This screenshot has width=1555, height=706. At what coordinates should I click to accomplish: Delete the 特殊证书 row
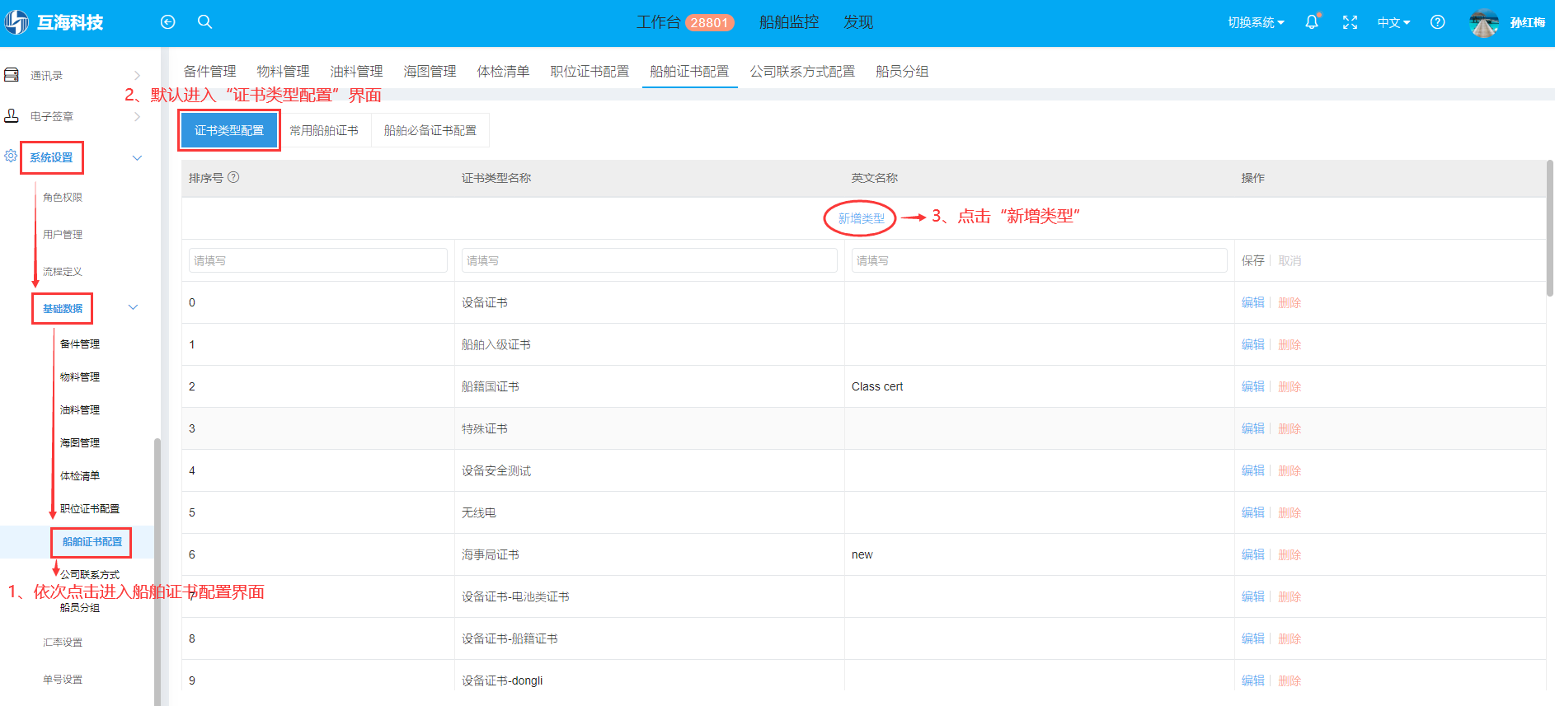[x=1290, y=428]
